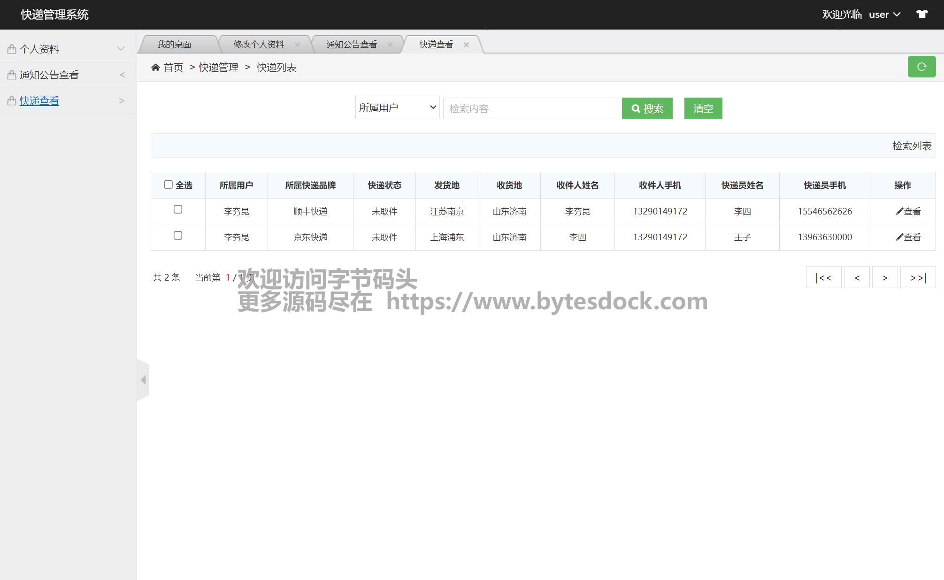Click 查看 pencil icon for 京东快递 row
This screenshot has height=580, width=944.
[899, 237]
